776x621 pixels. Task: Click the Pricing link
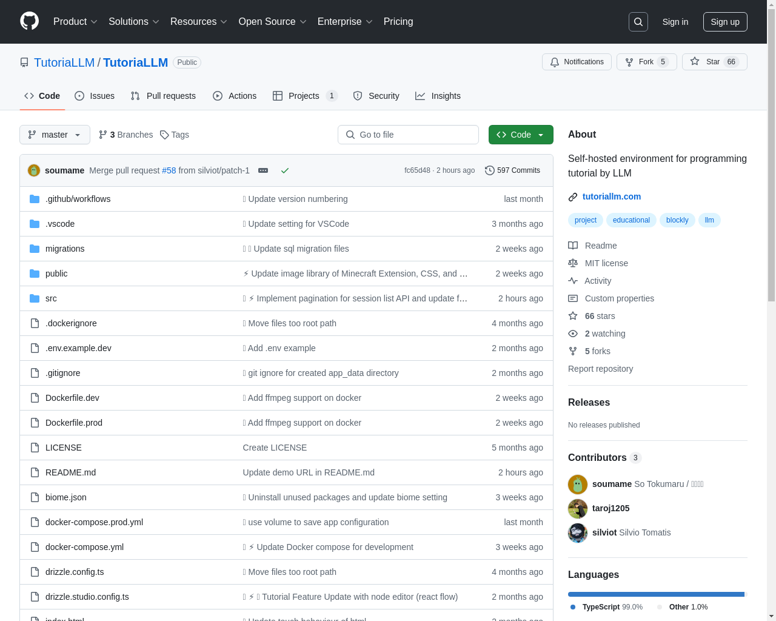[398, 22]
